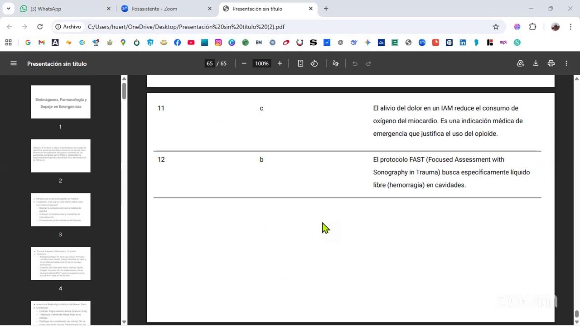
Task: Close the WhatsApp tab
Action: pyautogui.click(x=108, y=9)
